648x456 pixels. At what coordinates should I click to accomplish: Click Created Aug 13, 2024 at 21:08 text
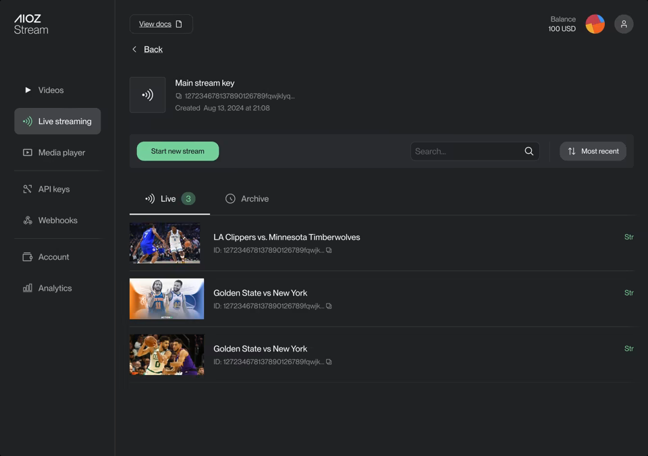click(x=222, y=108)
